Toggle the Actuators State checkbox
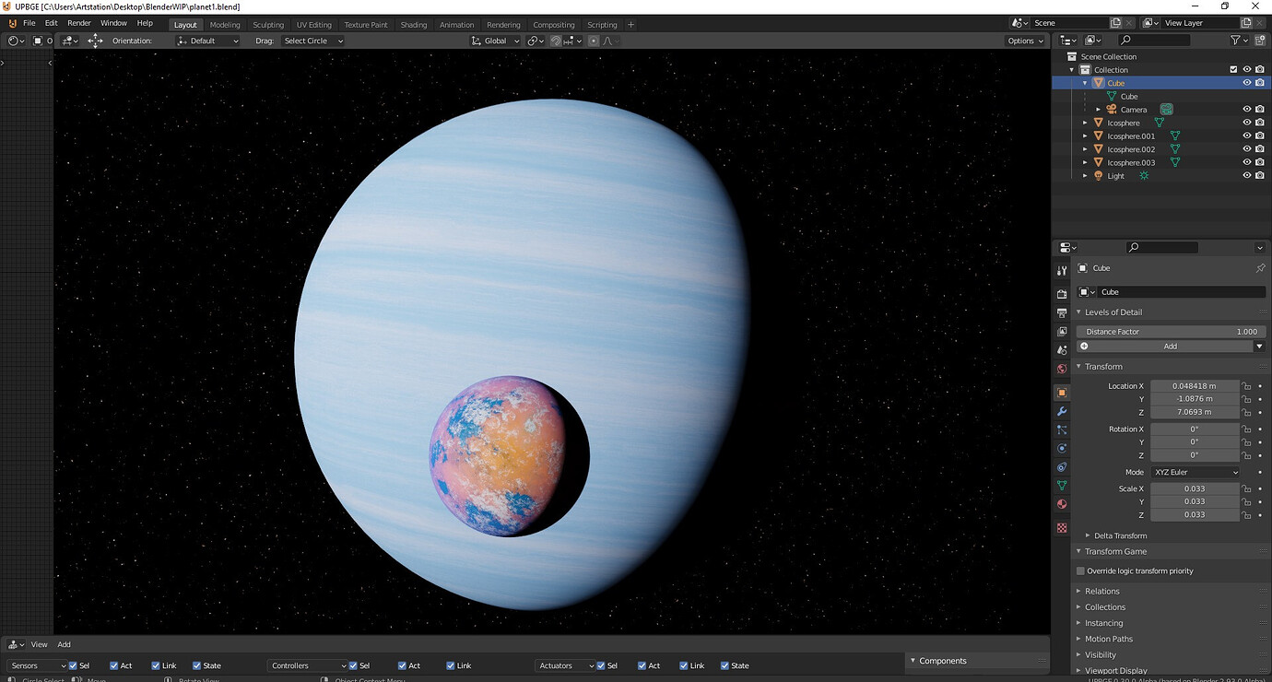 pos(724,665)
